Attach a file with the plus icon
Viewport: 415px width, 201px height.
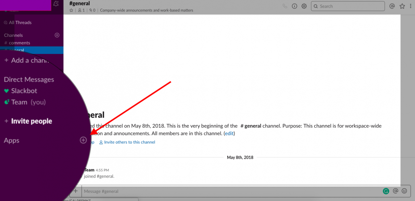[76, 191]
